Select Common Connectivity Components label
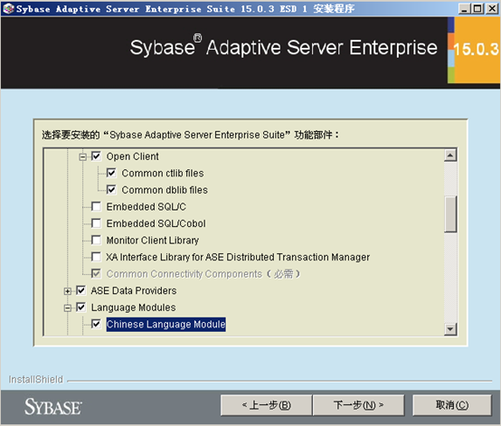This screenshot has height=426, width=501. (x=203, y=274)
